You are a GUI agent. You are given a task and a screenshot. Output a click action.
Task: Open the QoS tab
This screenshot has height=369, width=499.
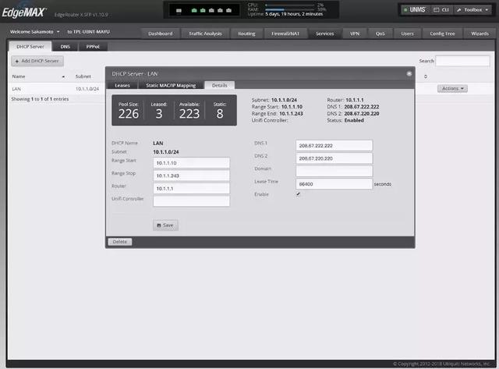pyautogui.click(x=380, y=34)
